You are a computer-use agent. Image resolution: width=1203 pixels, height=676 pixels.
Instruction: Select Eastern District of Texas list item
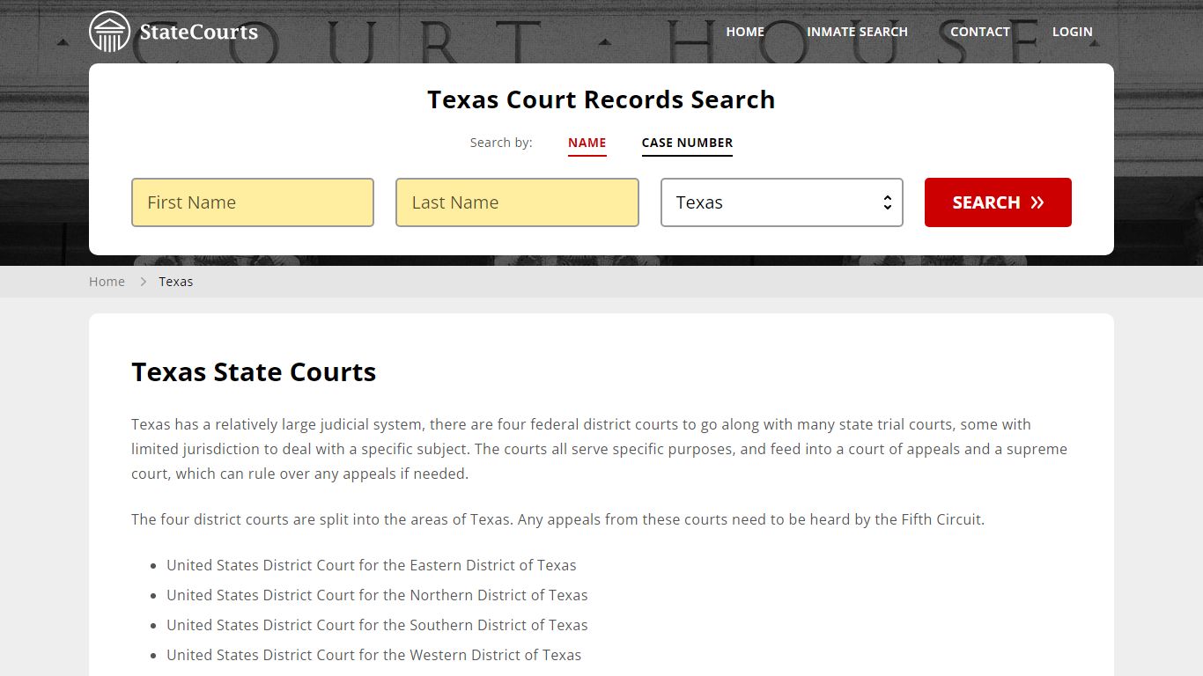coord(371,565)
